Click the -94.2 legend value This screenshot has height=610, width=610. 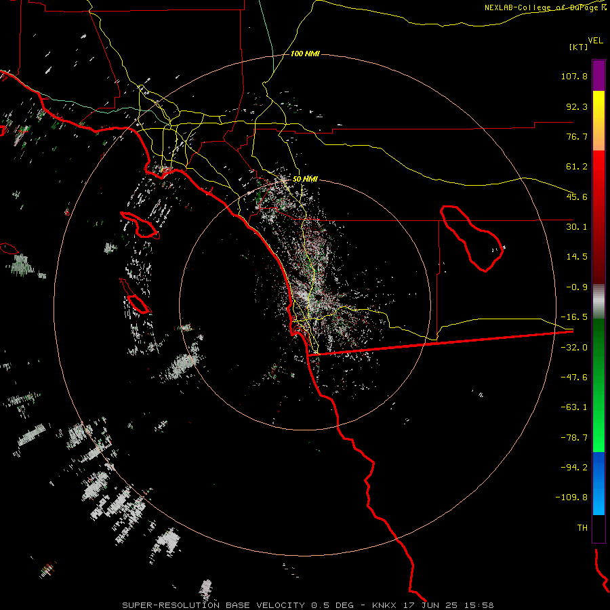click(574, 467)
